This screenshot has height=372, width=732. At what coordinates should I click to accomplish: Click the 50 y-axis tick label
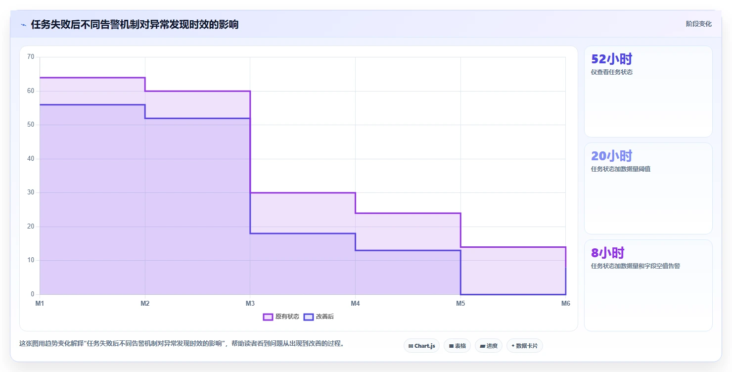[x=31, y=125]
